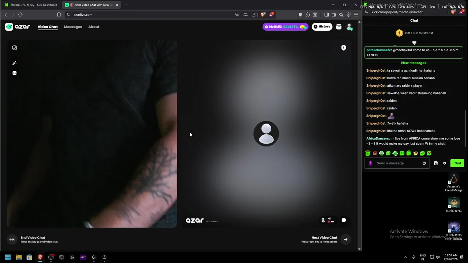Click the Next Video Chat arrow

(x=346, y=240)
